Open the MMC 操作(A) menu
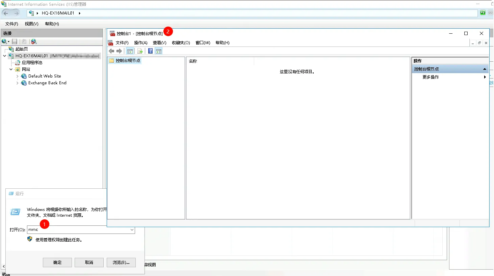 point(141,43)
